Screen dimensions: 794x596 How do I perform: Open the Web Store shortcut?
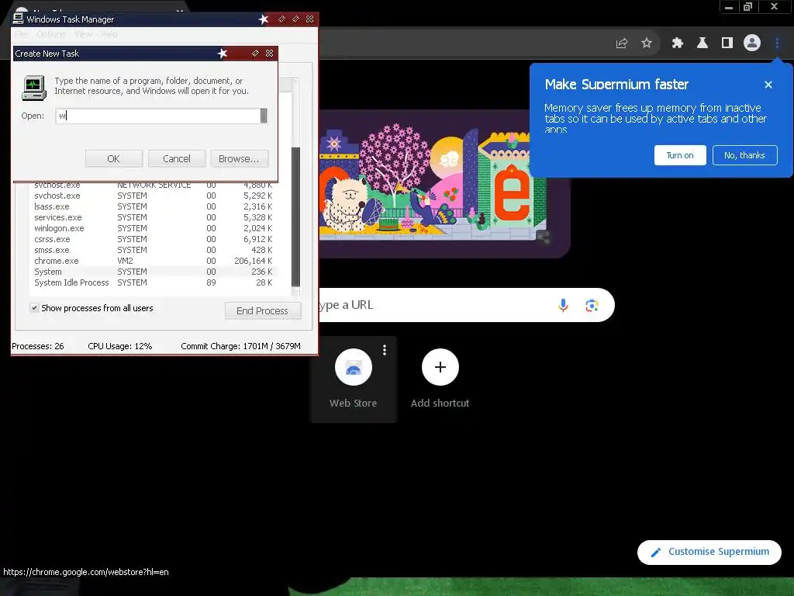pyautogui.click(x=354, y=379)
